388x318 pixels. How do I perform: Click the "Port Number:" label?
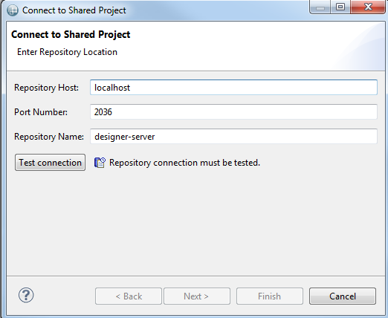pos(41,112)
